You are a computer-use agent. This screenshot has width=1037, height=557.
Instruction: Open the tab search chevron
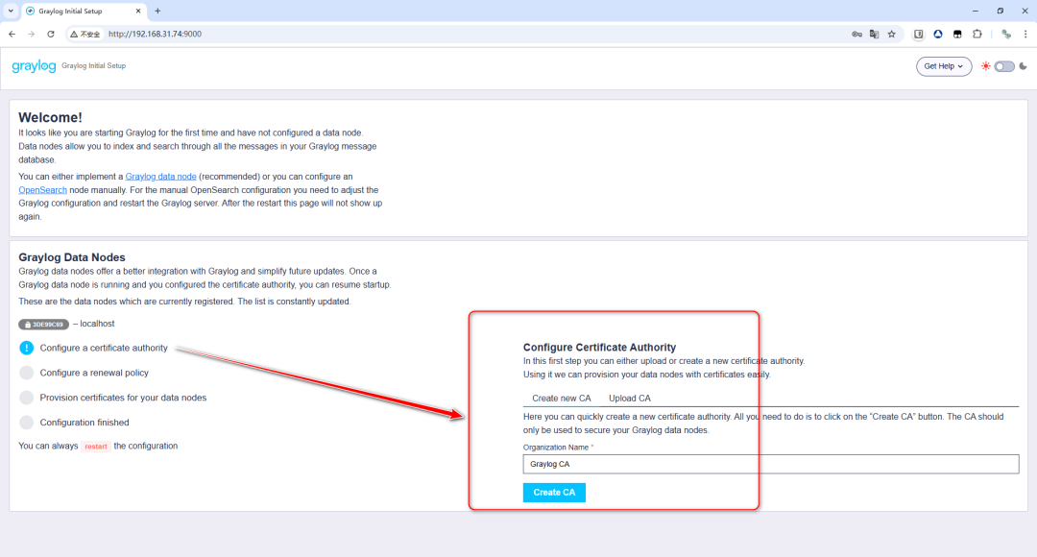coord(11,11)
